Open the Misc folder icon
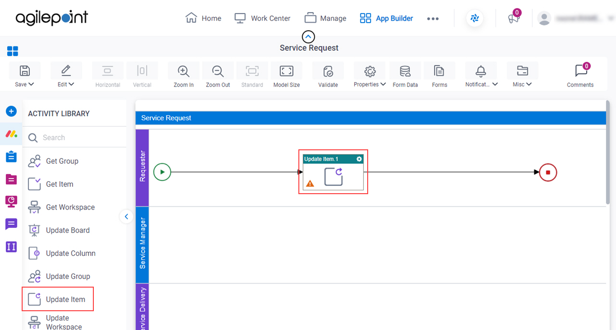 click(x=522, y=71)
